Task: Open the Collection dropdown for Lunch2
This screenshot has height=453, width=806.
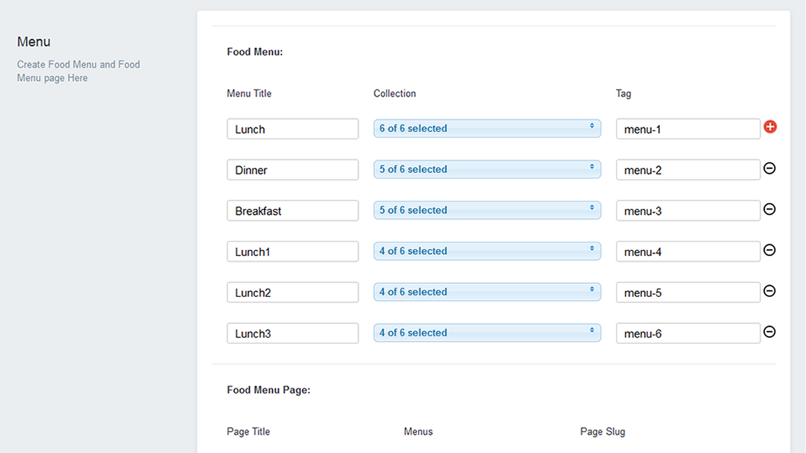Action: 487,292
